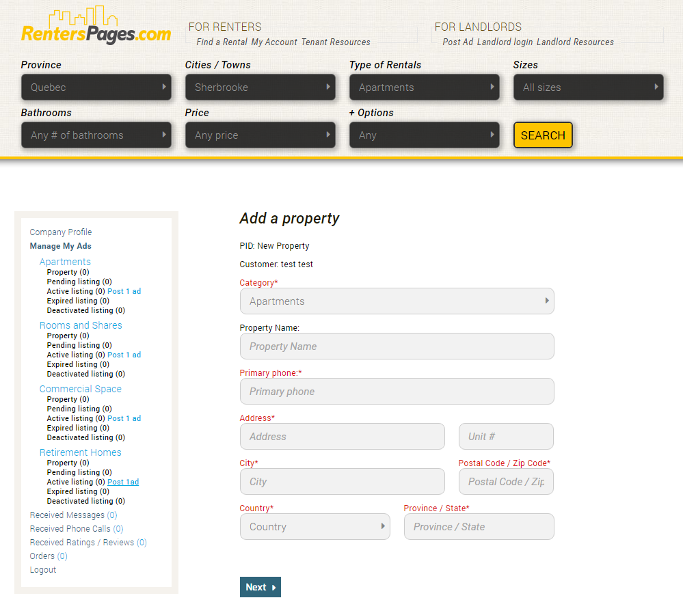Open the Type of Rentals search dropdown

click(x=425, y=87)
